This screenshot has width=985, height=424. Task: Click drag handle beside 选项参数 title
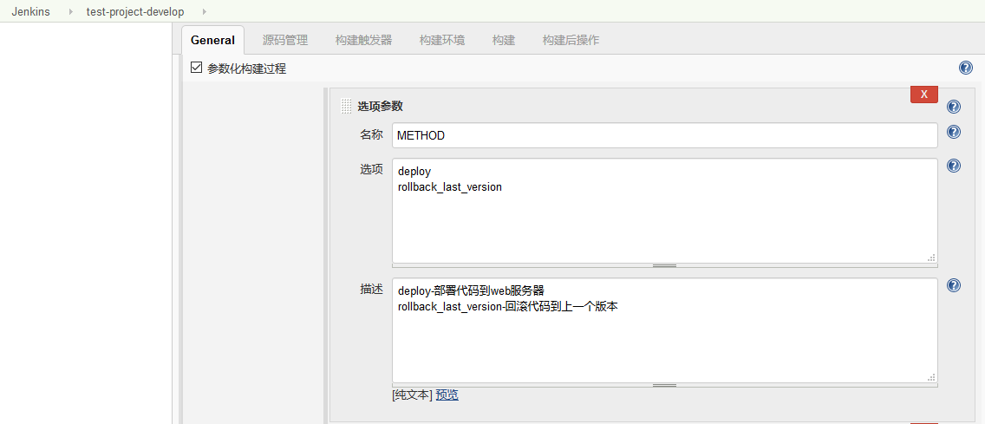(346, 107)
